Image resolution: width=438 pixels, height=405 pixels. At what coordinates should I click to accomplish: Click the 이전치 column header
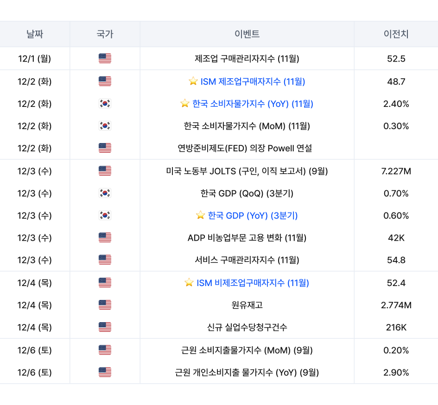tap(396, 34)
